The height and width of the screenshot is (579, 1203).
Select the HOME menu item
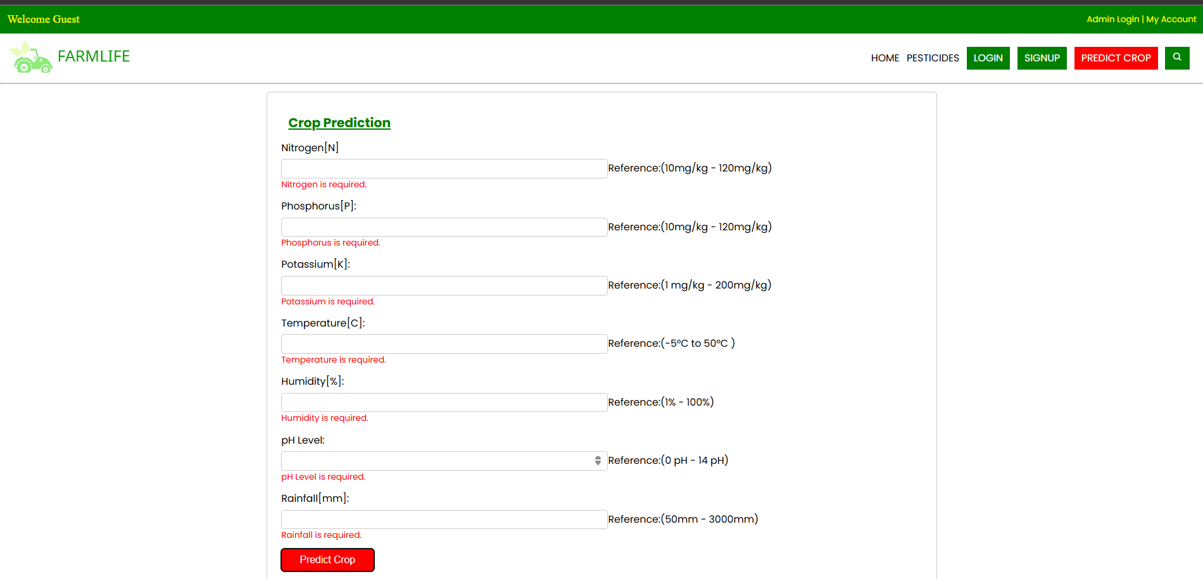[x=885, y=58]
